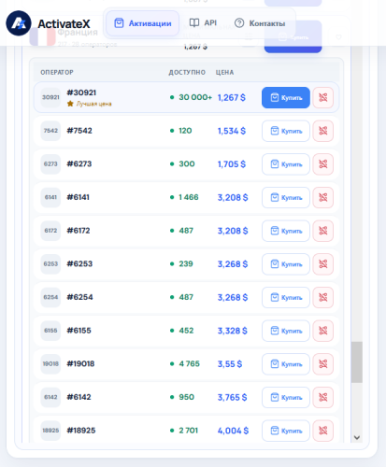The width and height of the screenshot is (386, 467).
Task: Select operator name #6253
Action: (79, 264)
